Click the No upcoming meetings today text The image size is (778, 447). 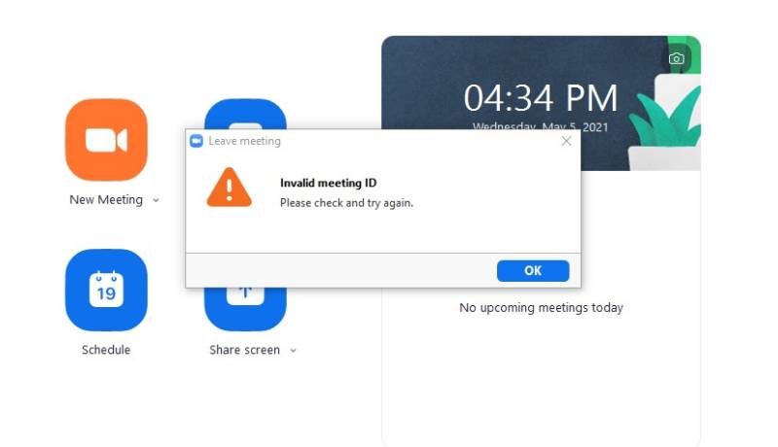click(x=542, y=308)
